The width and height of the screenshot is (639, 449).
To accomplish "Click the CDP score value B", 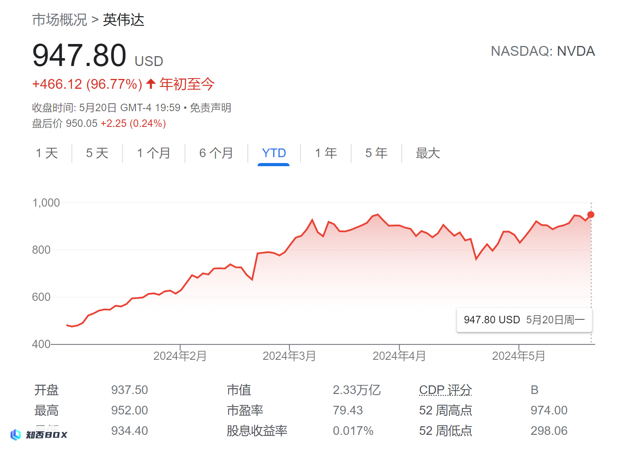I will click(535, 390).
